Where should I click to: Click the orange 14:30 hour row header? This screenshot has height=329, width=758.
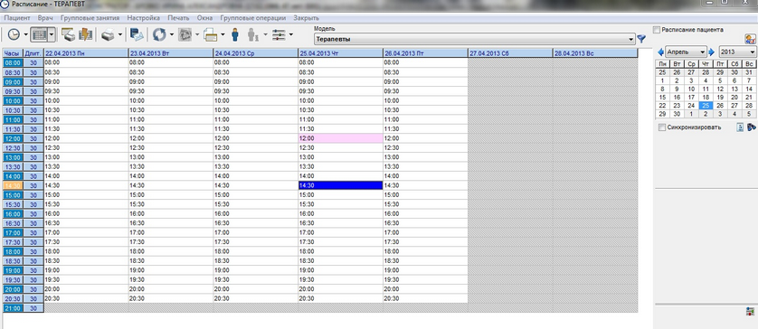[13, 185]
